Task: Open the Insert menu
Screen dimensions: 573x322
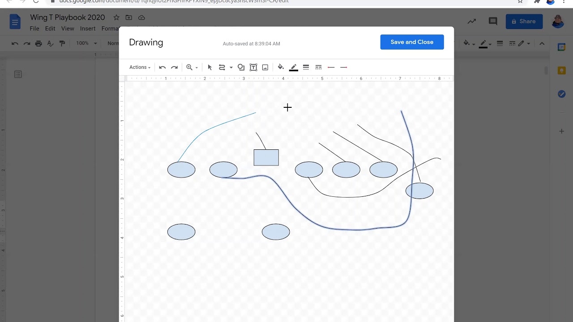Action: coord(88,28)
